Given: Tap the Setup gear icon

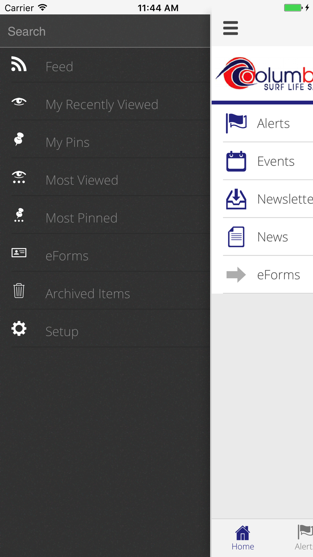Looking at the screenshot, I should pos(19,329).
